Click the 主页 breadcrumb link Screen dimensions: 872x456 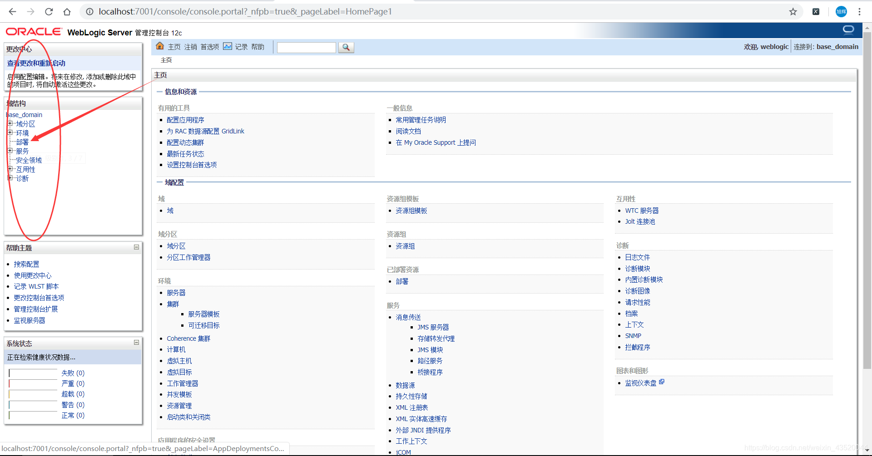coord(166,60)
